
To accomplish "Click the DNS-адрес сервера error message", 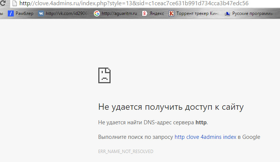I will (153, 122).
